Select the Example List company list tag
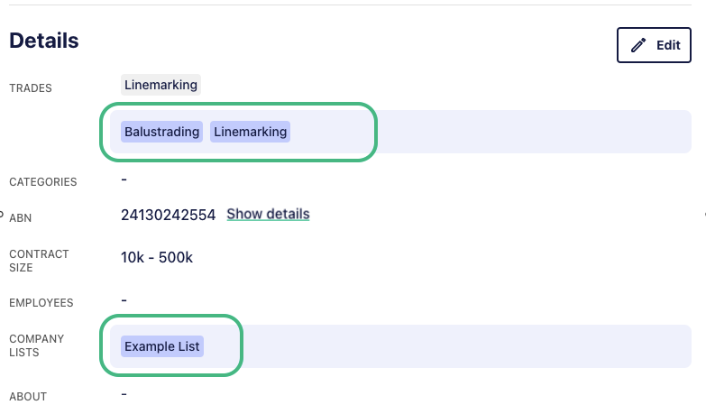 click(x=162, y=346)
